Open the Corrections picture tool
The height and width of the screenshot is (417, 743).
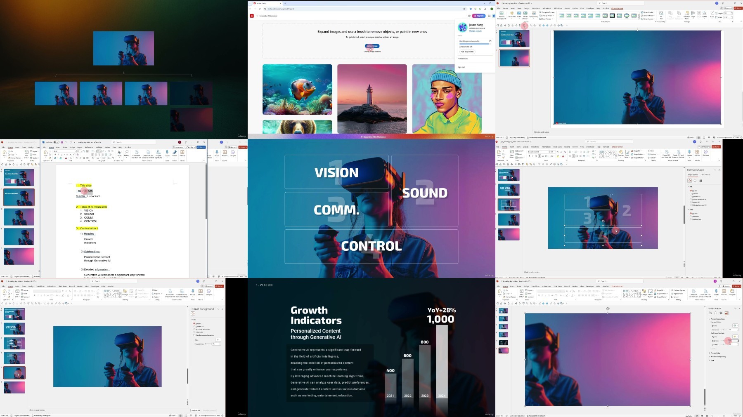pos(512,14)
